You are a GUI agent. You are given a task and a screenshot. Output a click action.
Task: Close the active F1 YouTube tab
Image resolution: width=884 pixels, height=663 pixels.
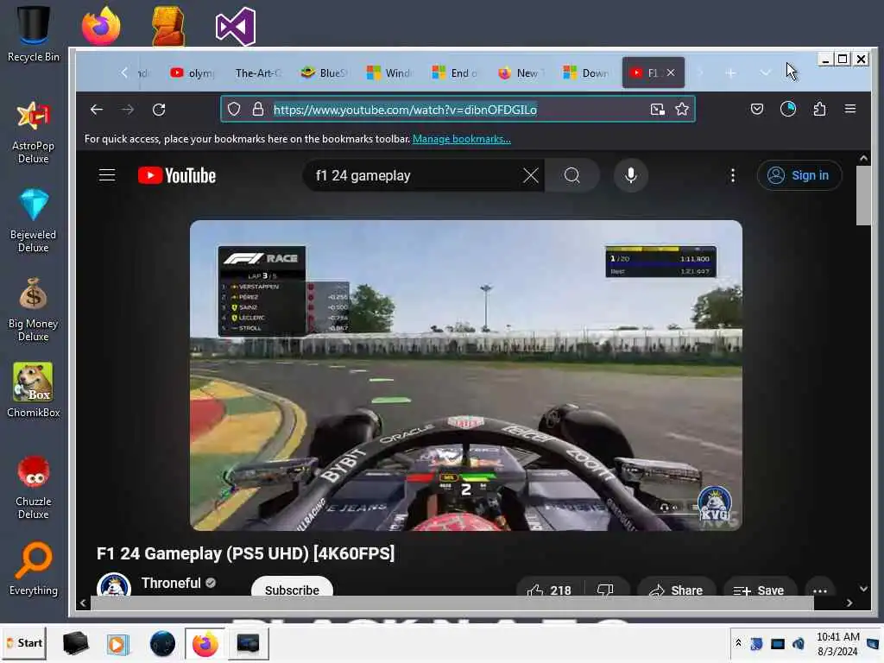[x=671, y=73]
